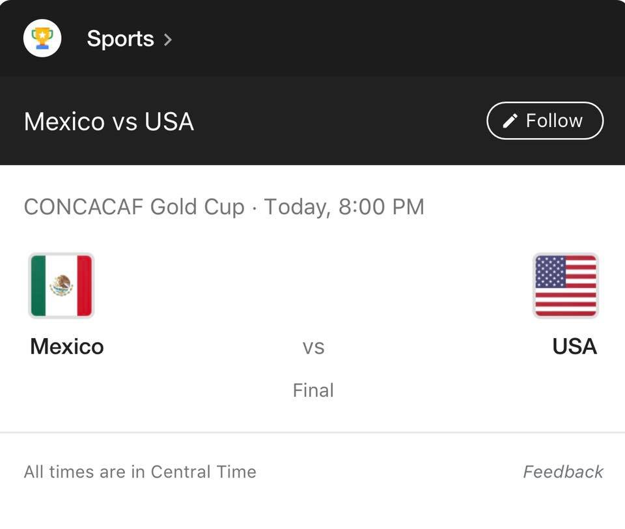This screenshot has height=529, width=625.
Task: Click the Mexico vs USA heading
Action: click(109, 122)
